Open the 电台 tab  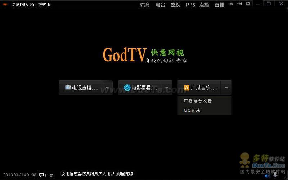tap(160, 5)
